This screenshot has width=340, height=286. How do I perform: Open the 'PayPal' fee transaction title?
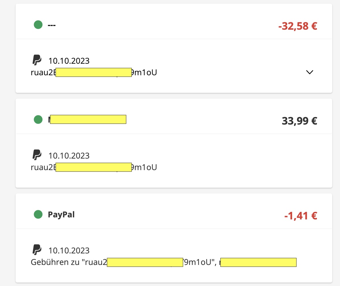61,215
